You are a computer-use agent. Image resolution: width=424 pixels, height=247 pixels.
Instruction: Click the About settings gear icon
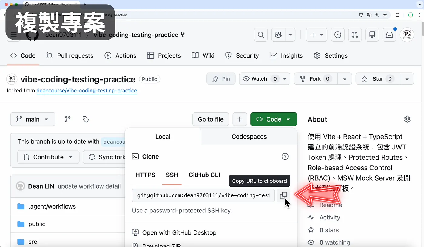407,119
